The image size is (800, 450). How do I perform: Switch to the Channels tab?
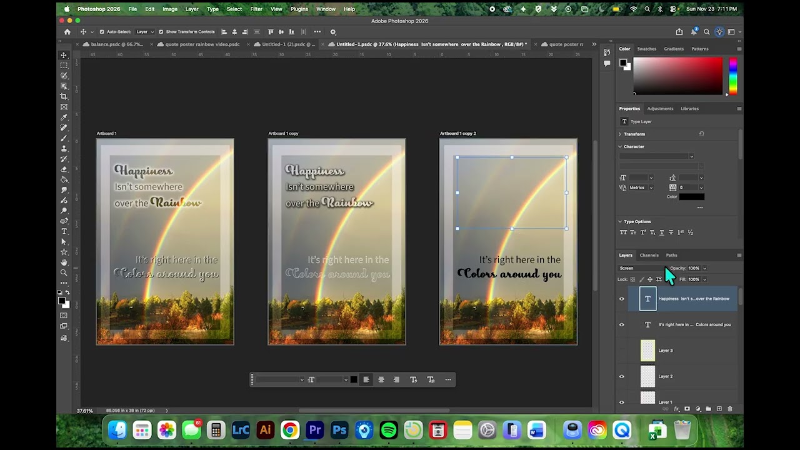click(649, 255)
